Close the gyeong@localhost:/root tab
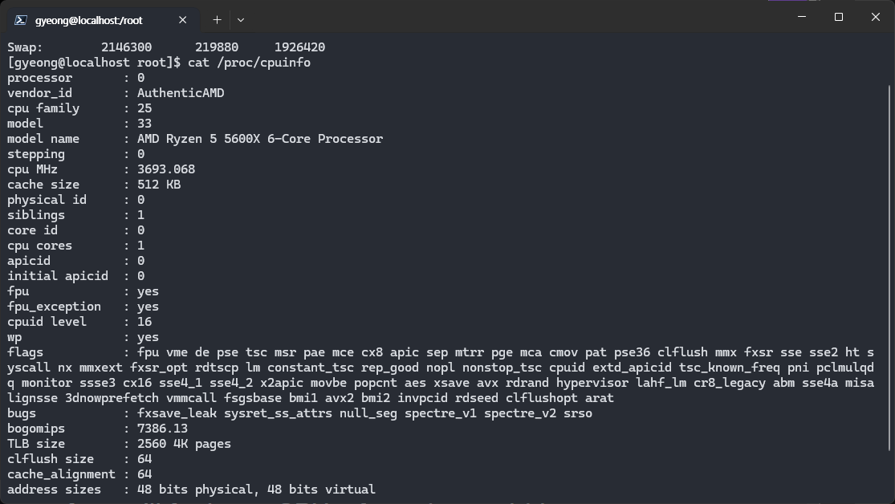 coord(183,20)
